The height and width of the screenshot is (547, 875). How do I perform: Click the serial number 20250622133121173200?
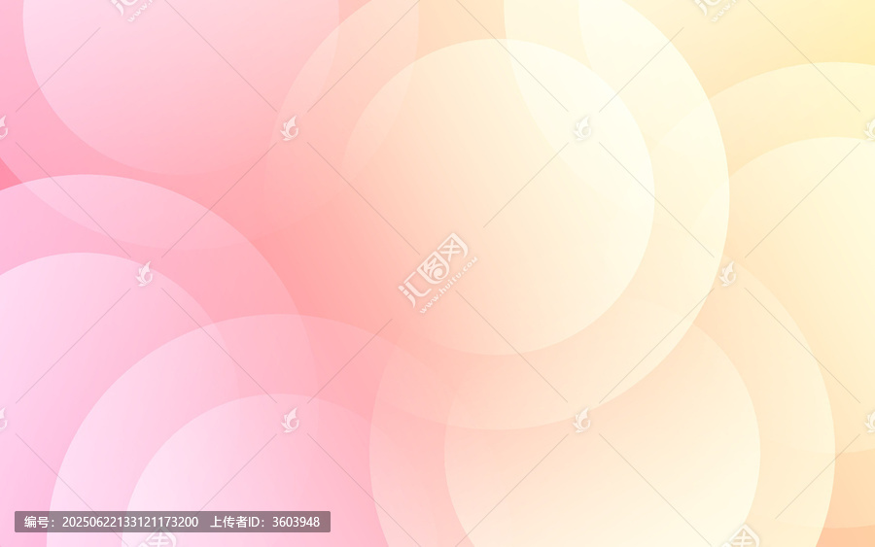coord(129,522)
